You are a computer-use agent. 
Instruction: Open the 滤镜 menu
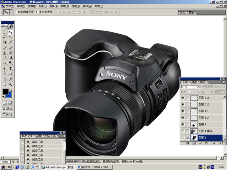point(65,6)
